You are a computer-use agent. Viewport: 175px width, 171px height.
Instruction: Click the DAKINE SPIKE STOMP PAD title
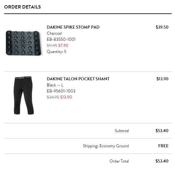pyautogui.click(x=73, y=27)
